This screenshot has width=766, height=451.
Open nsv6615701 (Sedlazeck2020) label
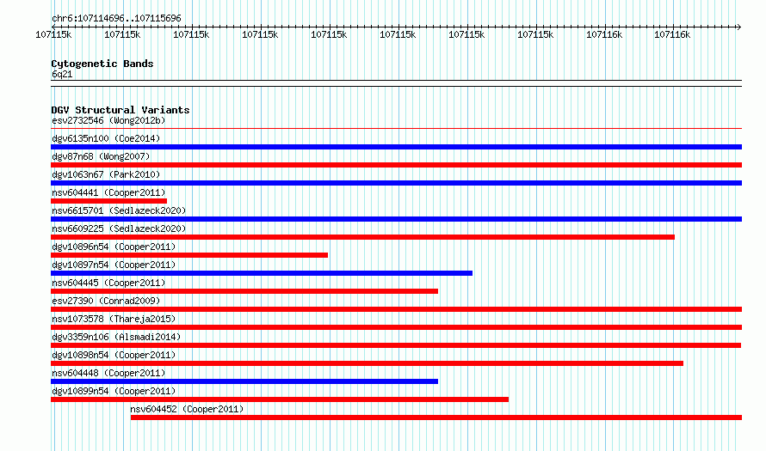click(119, 210)
